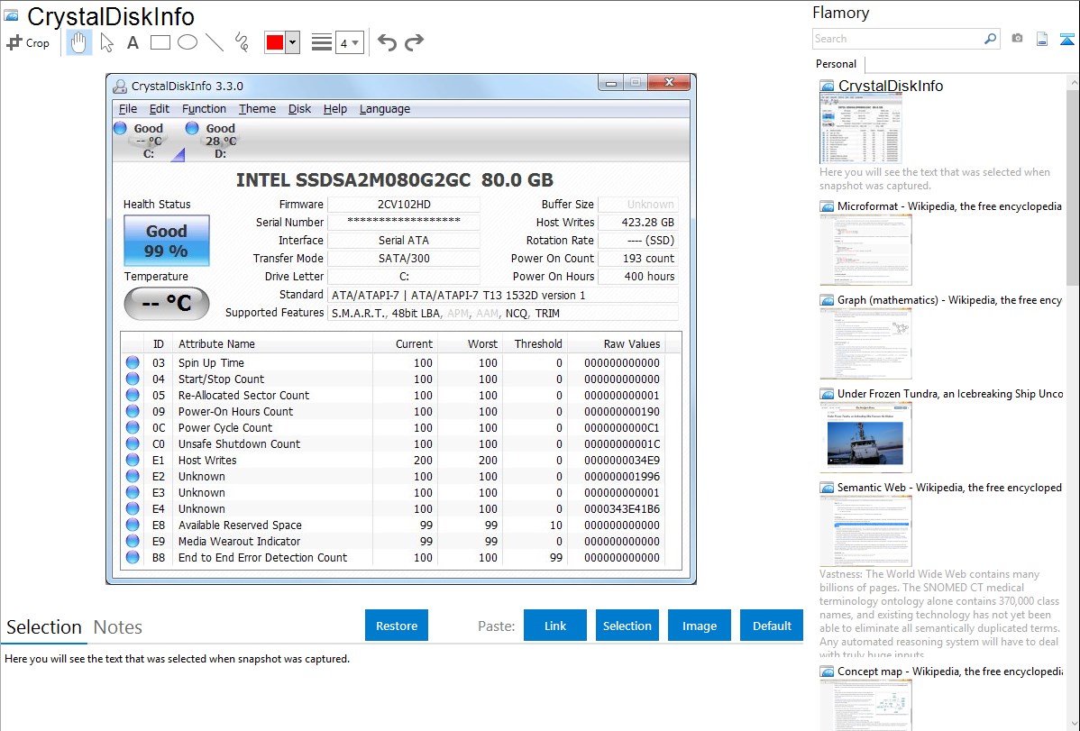Click the Restore button
Image resolution: width=1080 pixels, height=731 pixels.
point(397,626)
